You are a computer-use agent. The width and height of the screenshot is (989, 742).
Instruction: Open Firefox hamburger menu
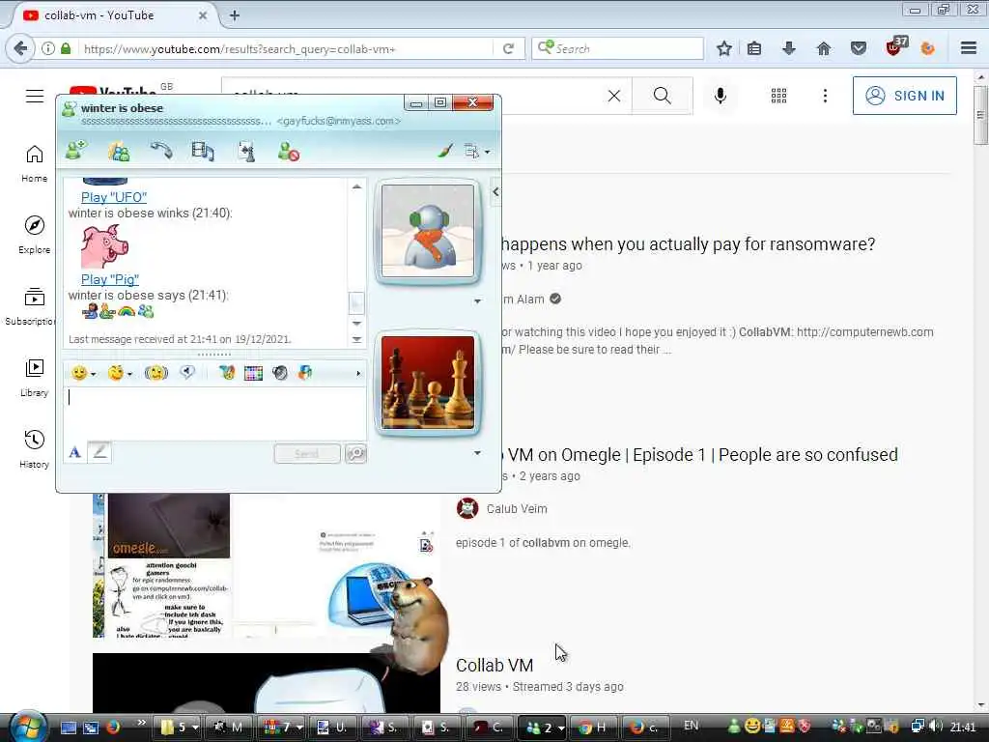click(x=969, y=48)
